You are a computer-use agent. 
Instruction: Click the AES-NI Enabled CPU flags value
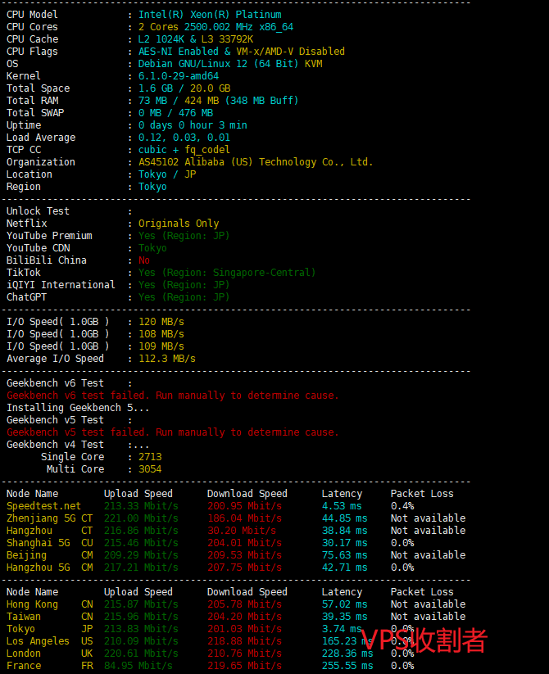[x=242, y=52]
